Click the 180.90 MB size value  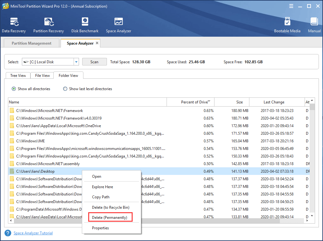pyautogui.click(x=240, y=111)
